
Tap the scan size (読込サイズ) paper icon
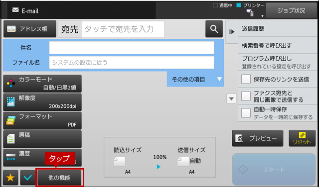click(x=120, y=162)
